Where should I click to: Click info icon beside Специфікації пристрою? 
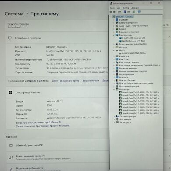pos(10,38)
